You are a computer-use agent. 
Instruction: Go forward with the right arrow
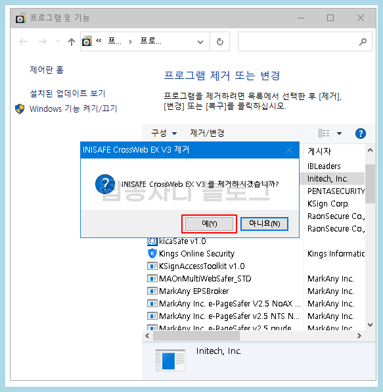43,41
